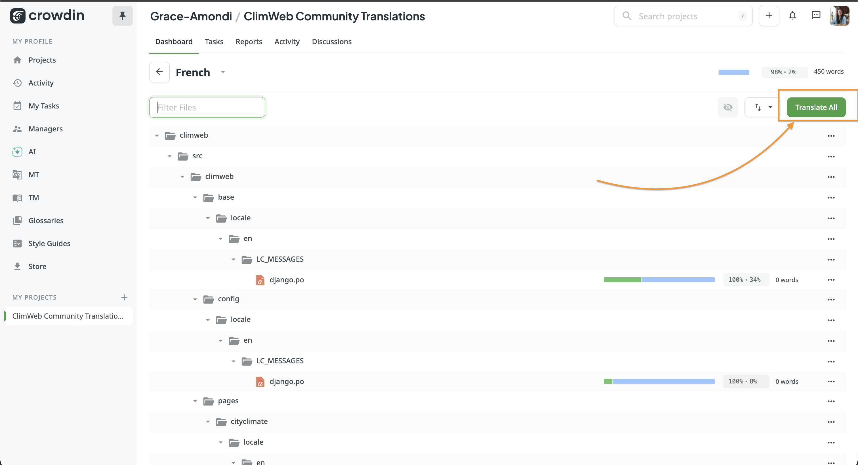Switch to the Dashboard tab
This screenshot has height=465, width=858.
coord(174,42)
